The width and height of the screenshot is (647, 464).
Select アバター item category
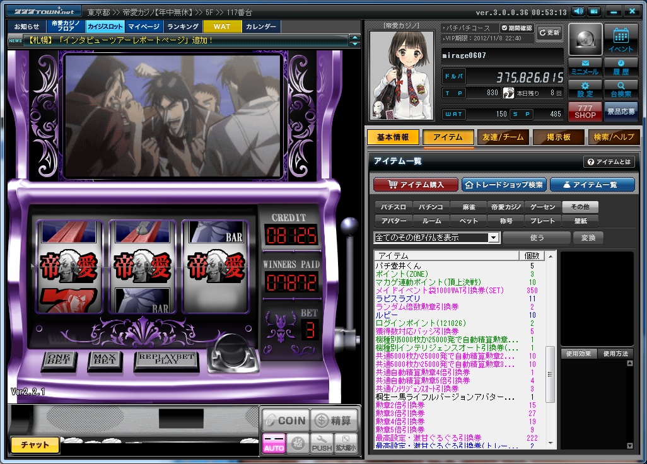[x=393, y=221]
